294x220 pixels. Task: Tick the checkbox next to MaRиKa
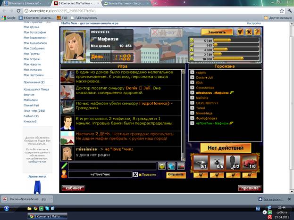pos(192,98)
